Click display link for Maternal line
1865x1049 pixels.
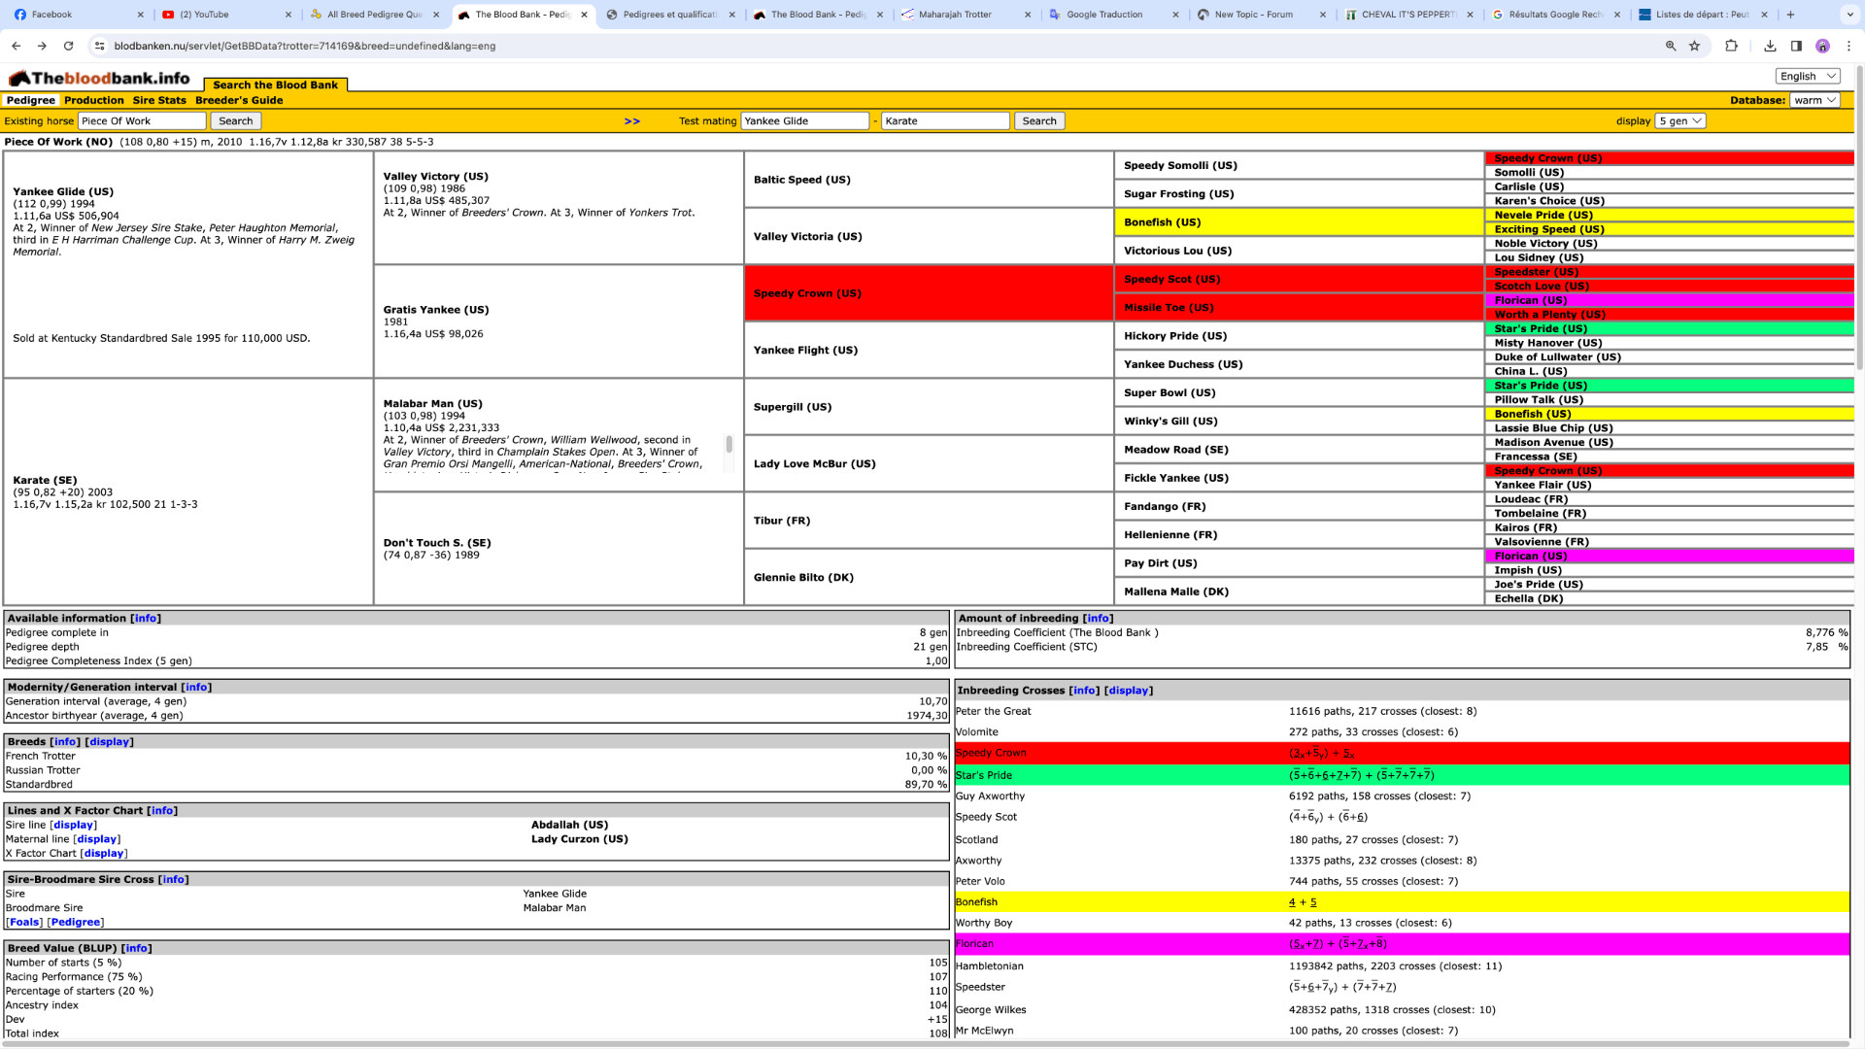[x=97, y=839]
